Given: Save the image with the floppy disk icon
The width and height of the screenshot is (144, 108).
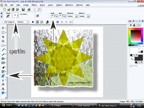Looking at the screenshot, I should [x=23, y=10].
